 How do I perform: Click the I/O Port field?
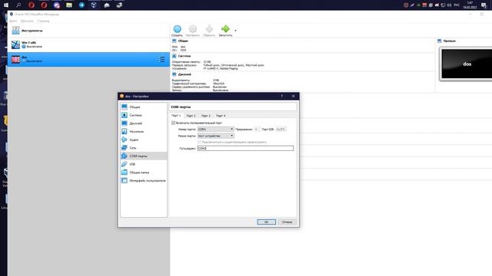pyautogui.click(x=281, y=130)
